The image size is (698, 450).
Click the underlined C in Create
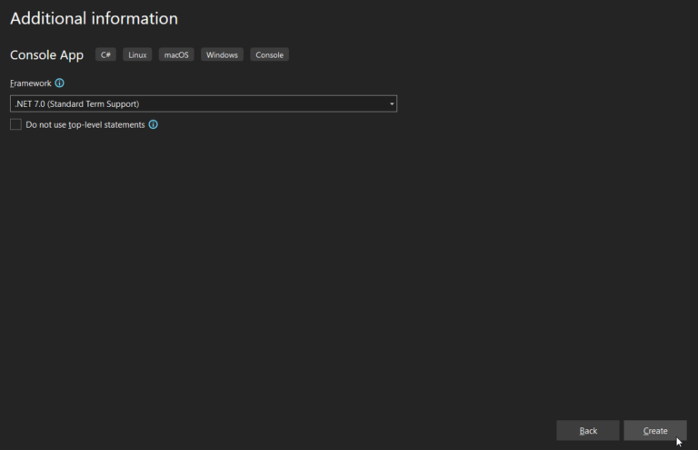pyautogui.click(x=645, y=431)
